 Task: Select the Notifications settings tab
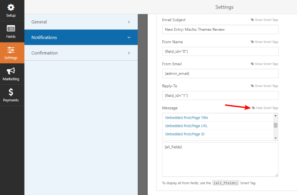[81, 37]
